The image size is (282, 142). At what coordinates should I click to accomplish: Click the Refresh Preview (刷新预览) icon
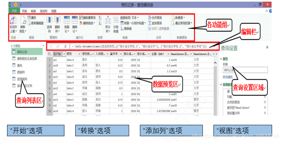click(x=23, y=20)
